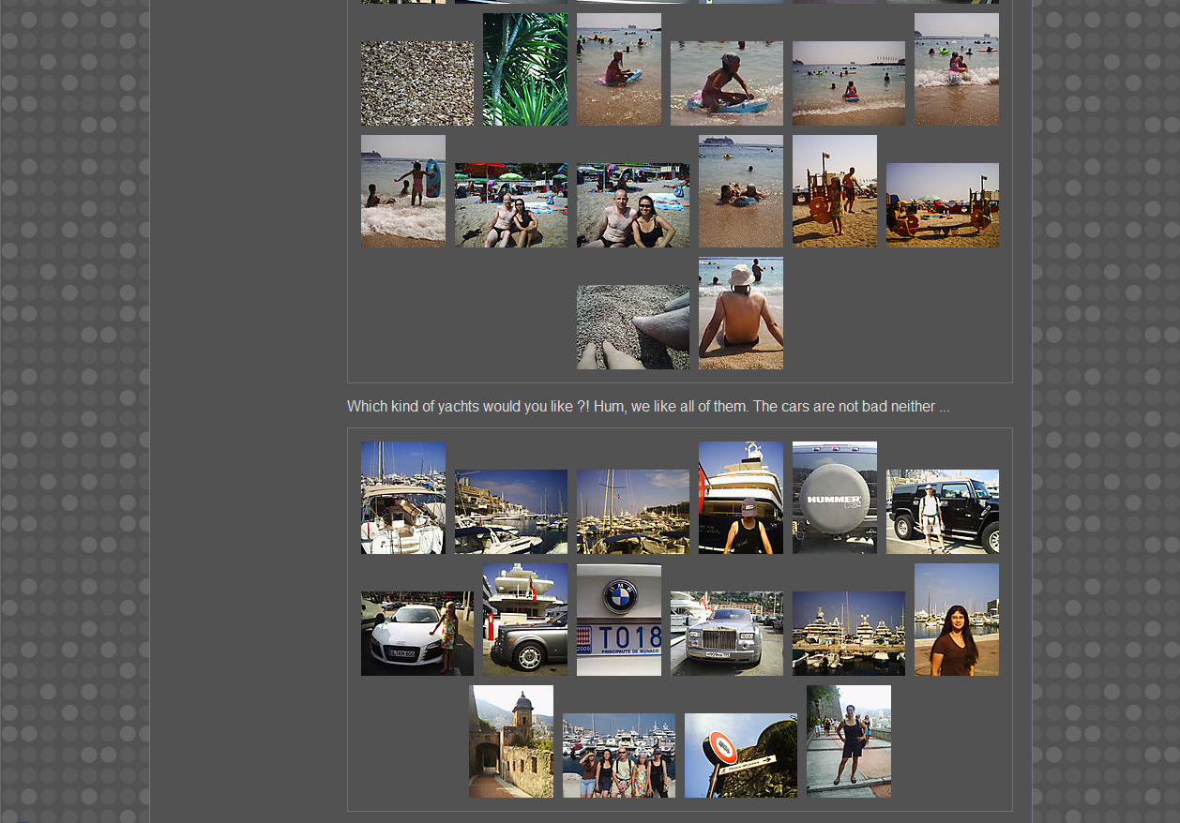This screenshot has width=1180, height=823.
Task: Open the Hummer spare tire cover photo
Action: tap(834, 498)
